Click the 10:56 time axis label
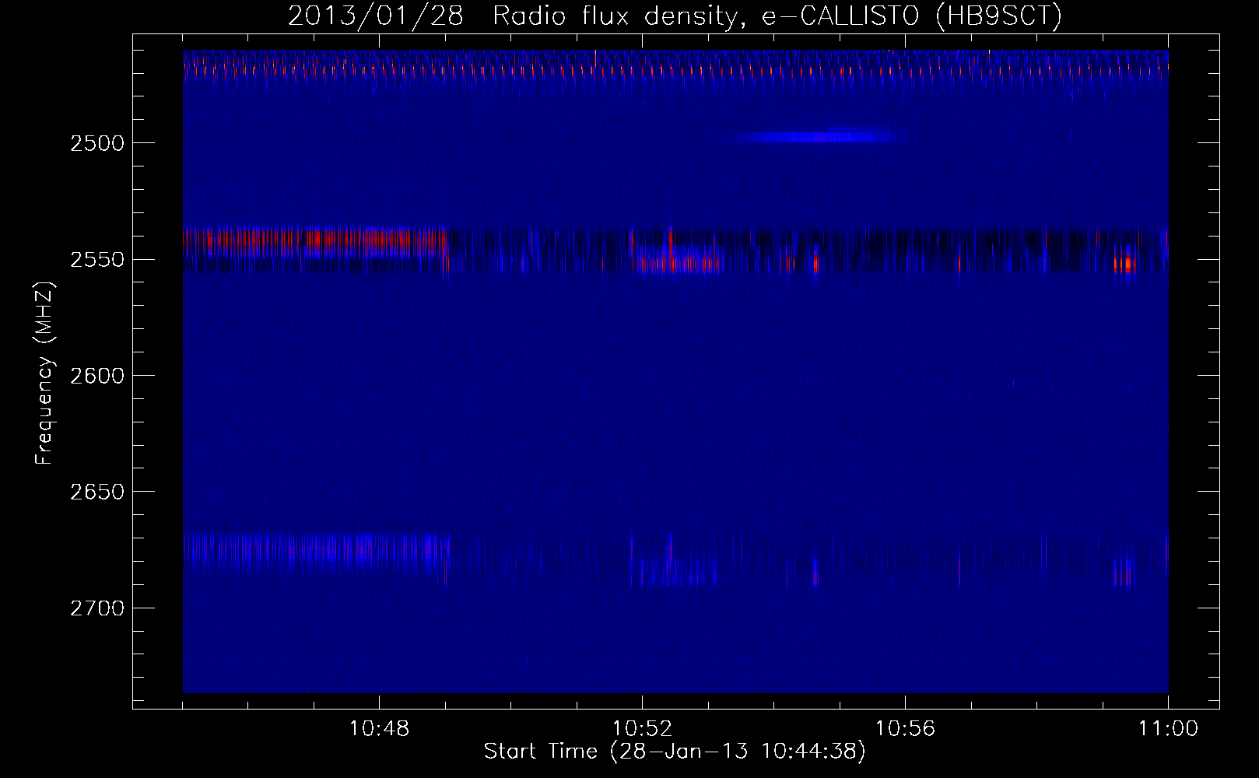1259x778 pixels. click(905, 729)
